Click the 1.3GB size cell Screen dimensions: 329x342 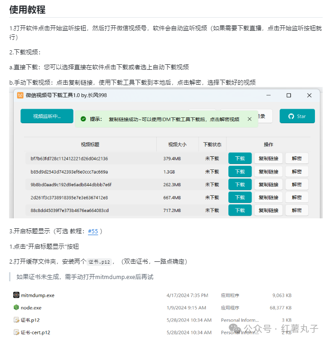point(169,172)
